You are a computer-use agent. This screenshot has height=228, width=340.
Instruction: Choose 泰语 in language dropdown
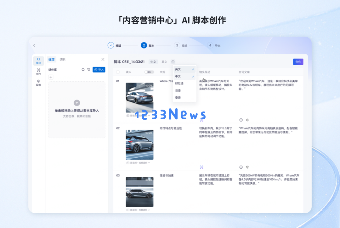click(x=184, y=98)
